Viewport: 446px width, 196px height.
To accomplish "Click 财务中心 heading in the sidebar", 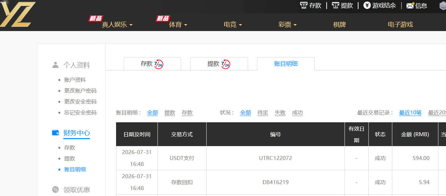I will [77, 133].
